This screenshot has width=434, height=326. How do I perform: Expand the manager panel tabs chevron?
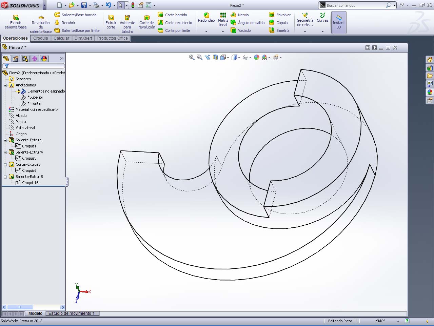point(62,59)
